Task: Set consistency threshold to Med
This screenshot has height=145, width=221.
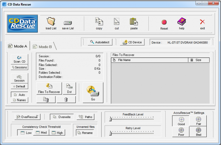Action: pyautogui.click(x=41, y=133)
